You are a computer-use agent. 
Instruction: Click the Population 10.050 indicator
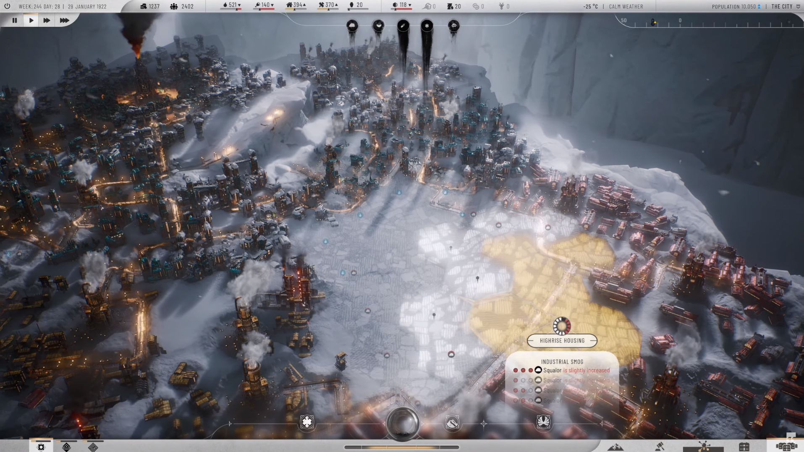point(736,7)
